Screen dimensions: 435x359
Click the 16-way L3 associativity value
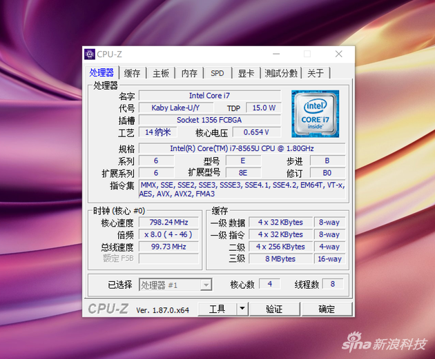tap(329, 259)
